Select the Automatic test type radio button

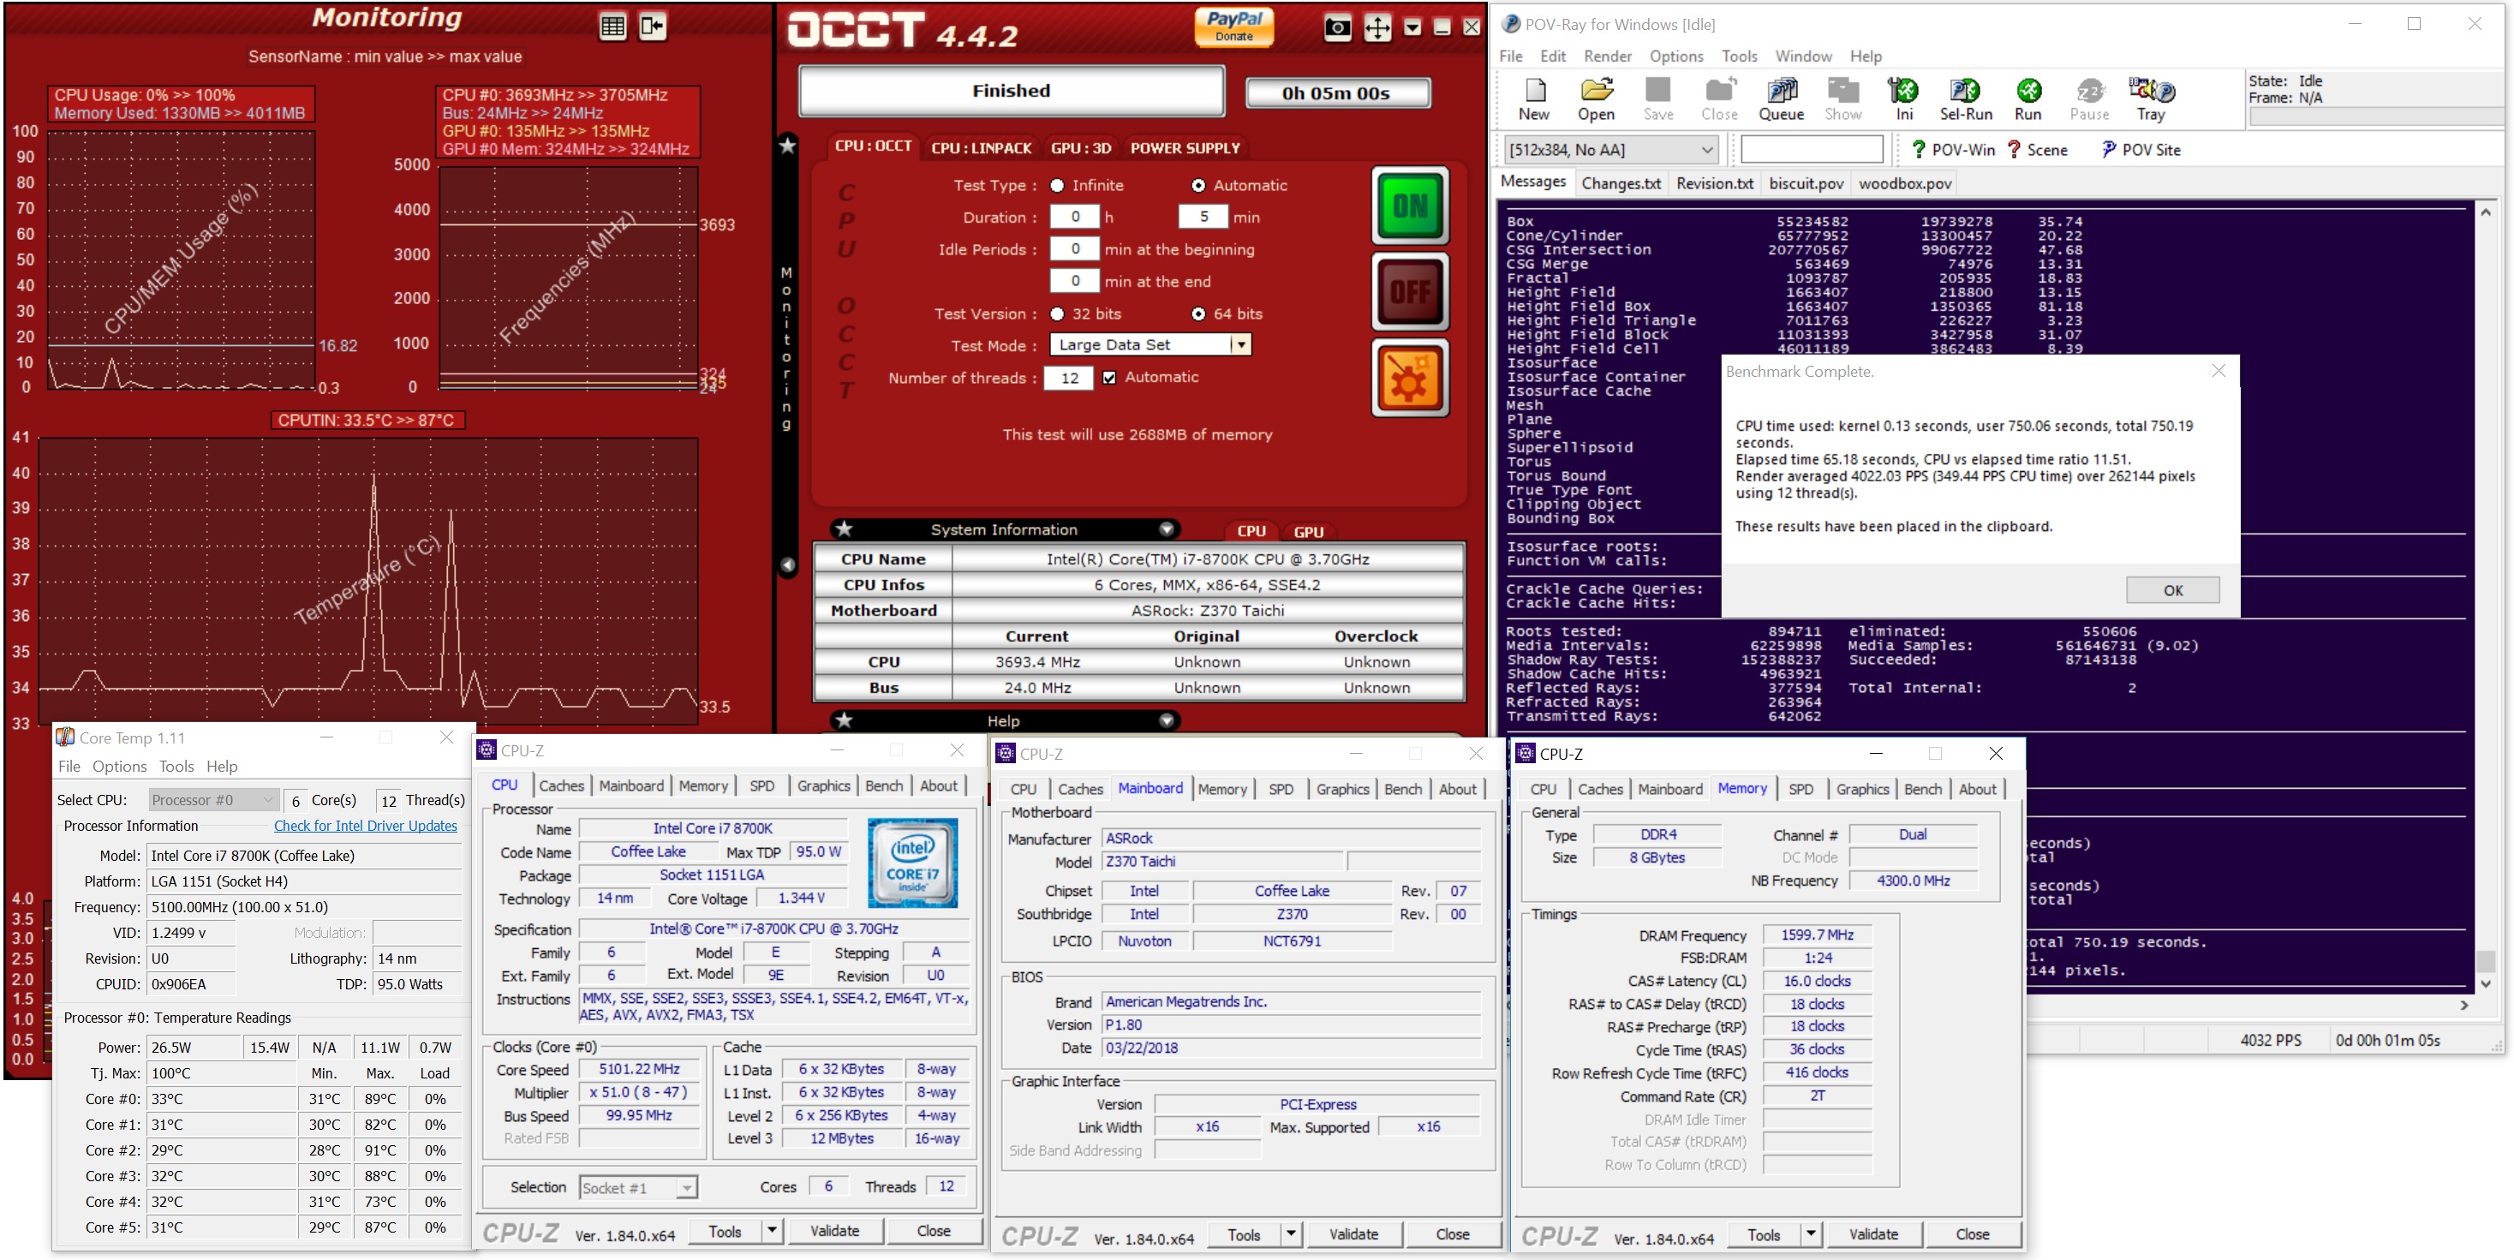point(1198,185)
